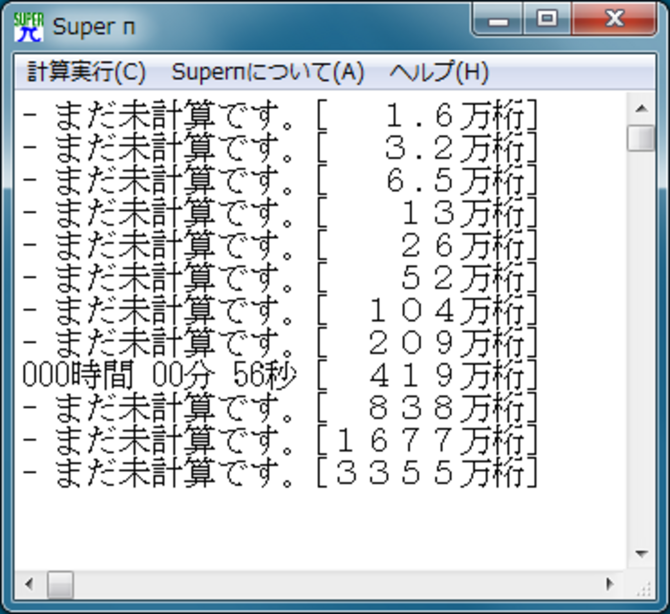Click the 000時間 00分 56秒 time result
The height and width of the screenshot is (614, 670).
point(160,375)
